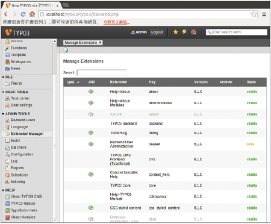Click the beta state label for beuser

point(251,144)
